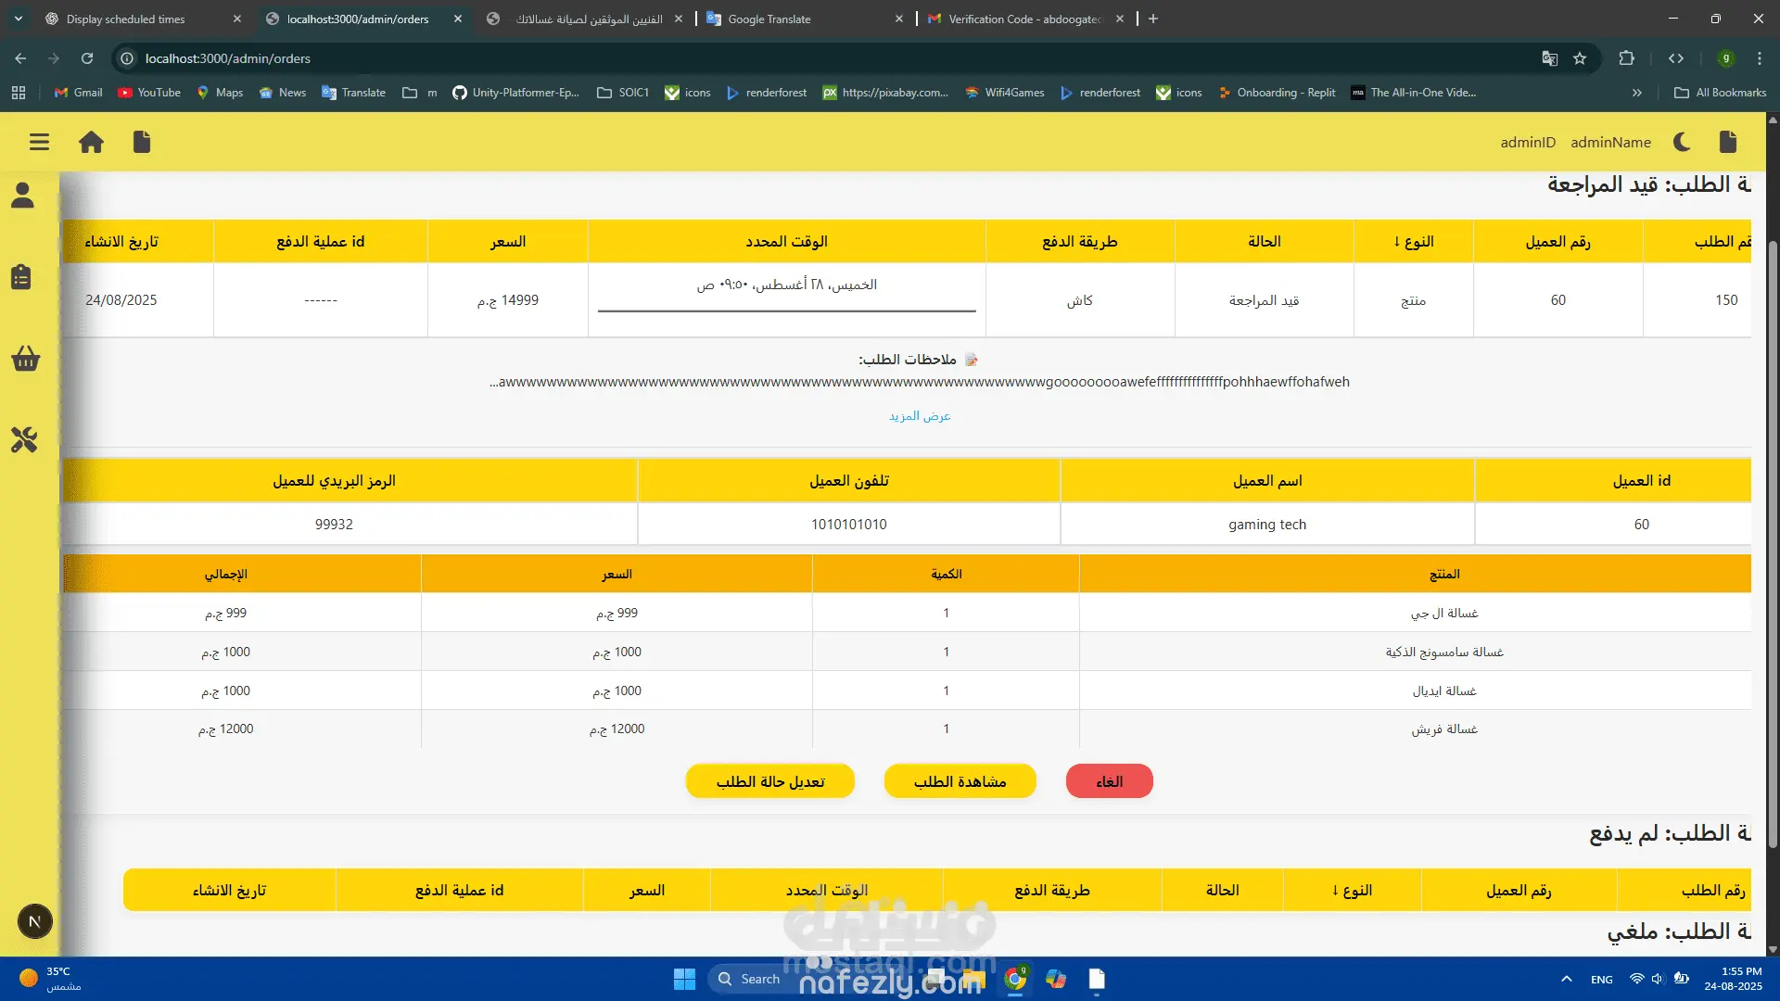1780x1001 pixels.
Task: Open Chrome from the taskbar
Action: pyautogui.click(x=1015, y=979)
